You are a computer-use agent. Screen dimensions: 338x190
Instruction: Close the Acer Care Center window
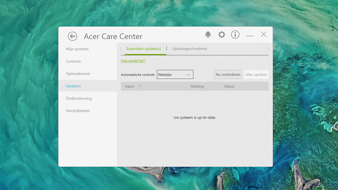[264, 35]
